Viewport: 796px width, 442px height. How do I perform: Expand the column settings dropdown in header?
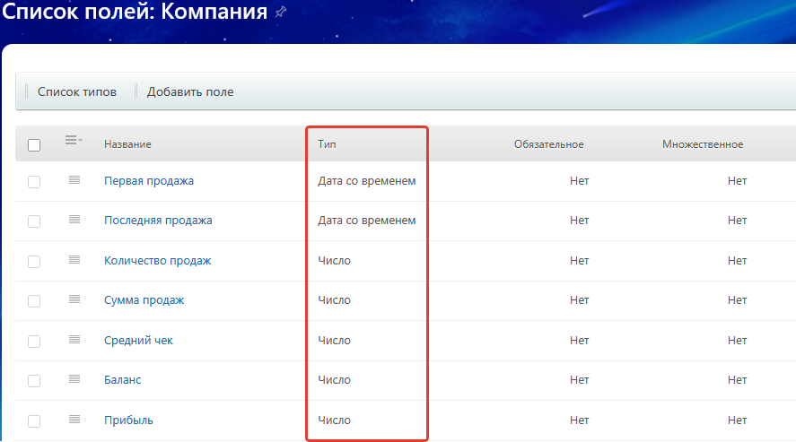point(74,141)
